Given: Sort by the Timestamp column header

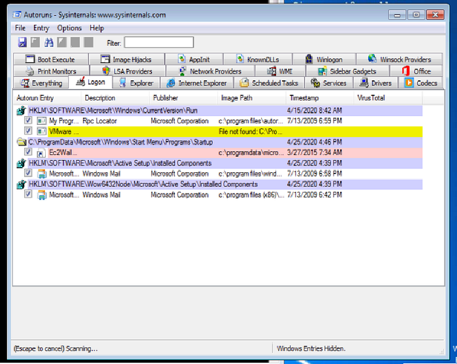Looking at the screenshot, I should point(320,98).
